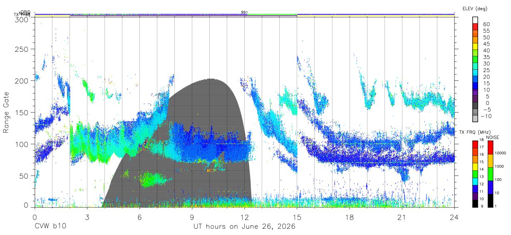Click the '24' tick on UT hours axis
This screenshot has height=235, width=511.
point(454,217)
